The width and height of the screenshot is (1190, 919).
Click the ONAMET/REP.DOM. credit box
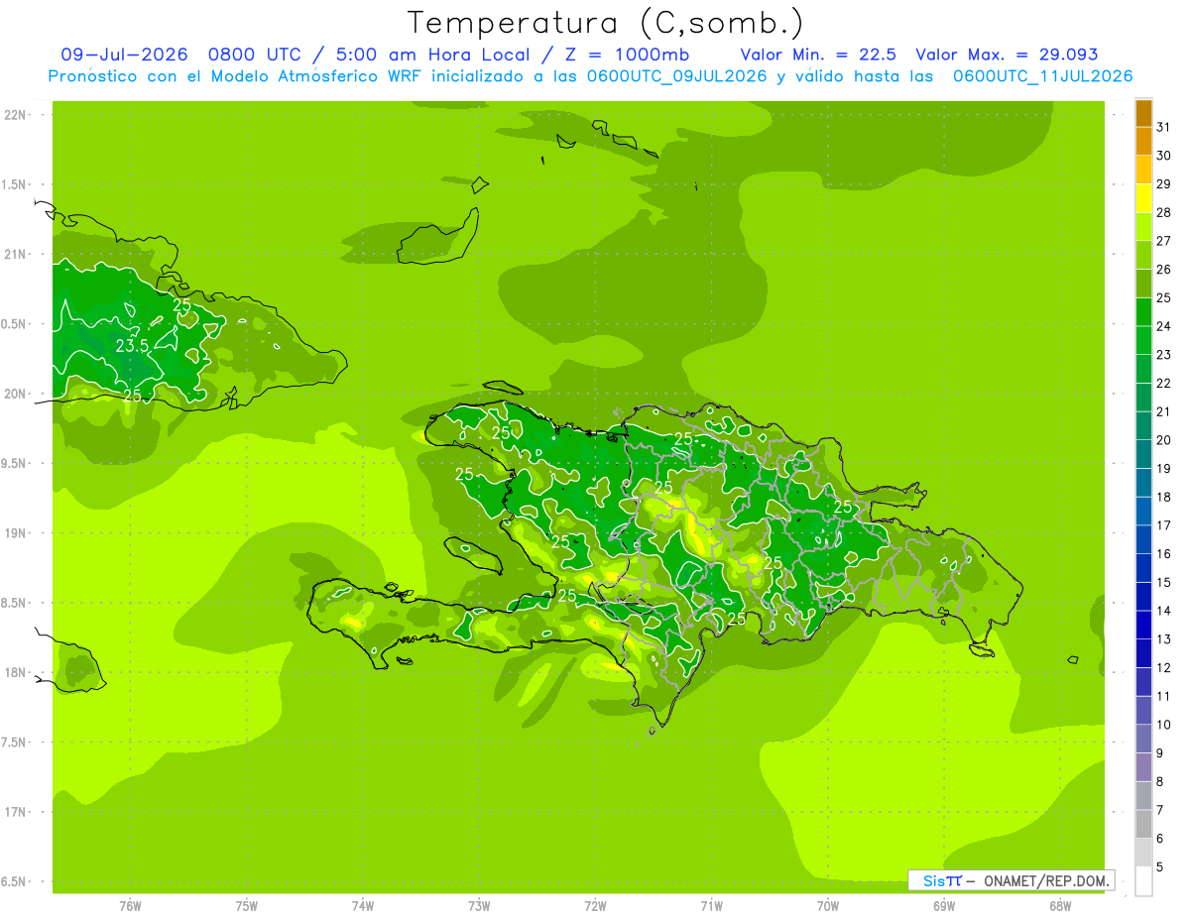click(1011, 879)
